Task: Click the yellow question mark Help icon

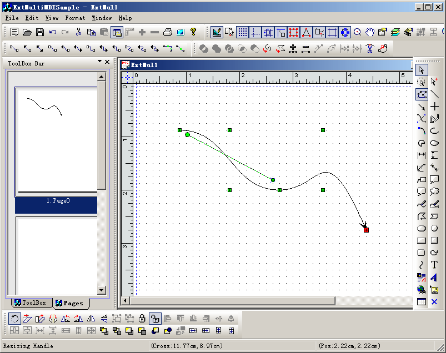Action: [193, 32]
